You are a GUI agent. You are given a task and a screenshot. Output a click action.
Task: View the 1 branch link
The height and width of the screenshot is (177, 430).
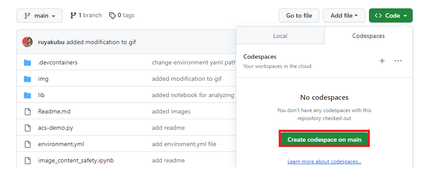pyautogui.click(x=86, y=15)
